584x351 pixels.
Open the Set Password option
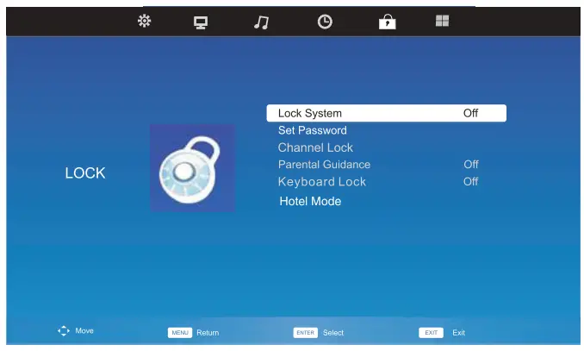312,130
